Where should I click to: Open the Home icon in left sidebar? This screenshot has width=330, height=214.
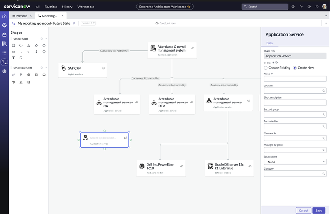tap(4, 16)
